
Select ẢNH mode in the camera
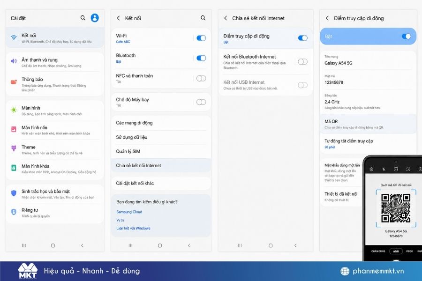[396, 251]
